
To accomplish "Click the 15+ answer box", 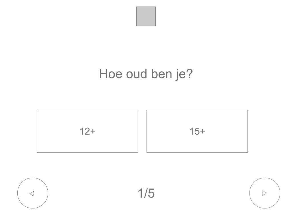I will tap(197, 131).
